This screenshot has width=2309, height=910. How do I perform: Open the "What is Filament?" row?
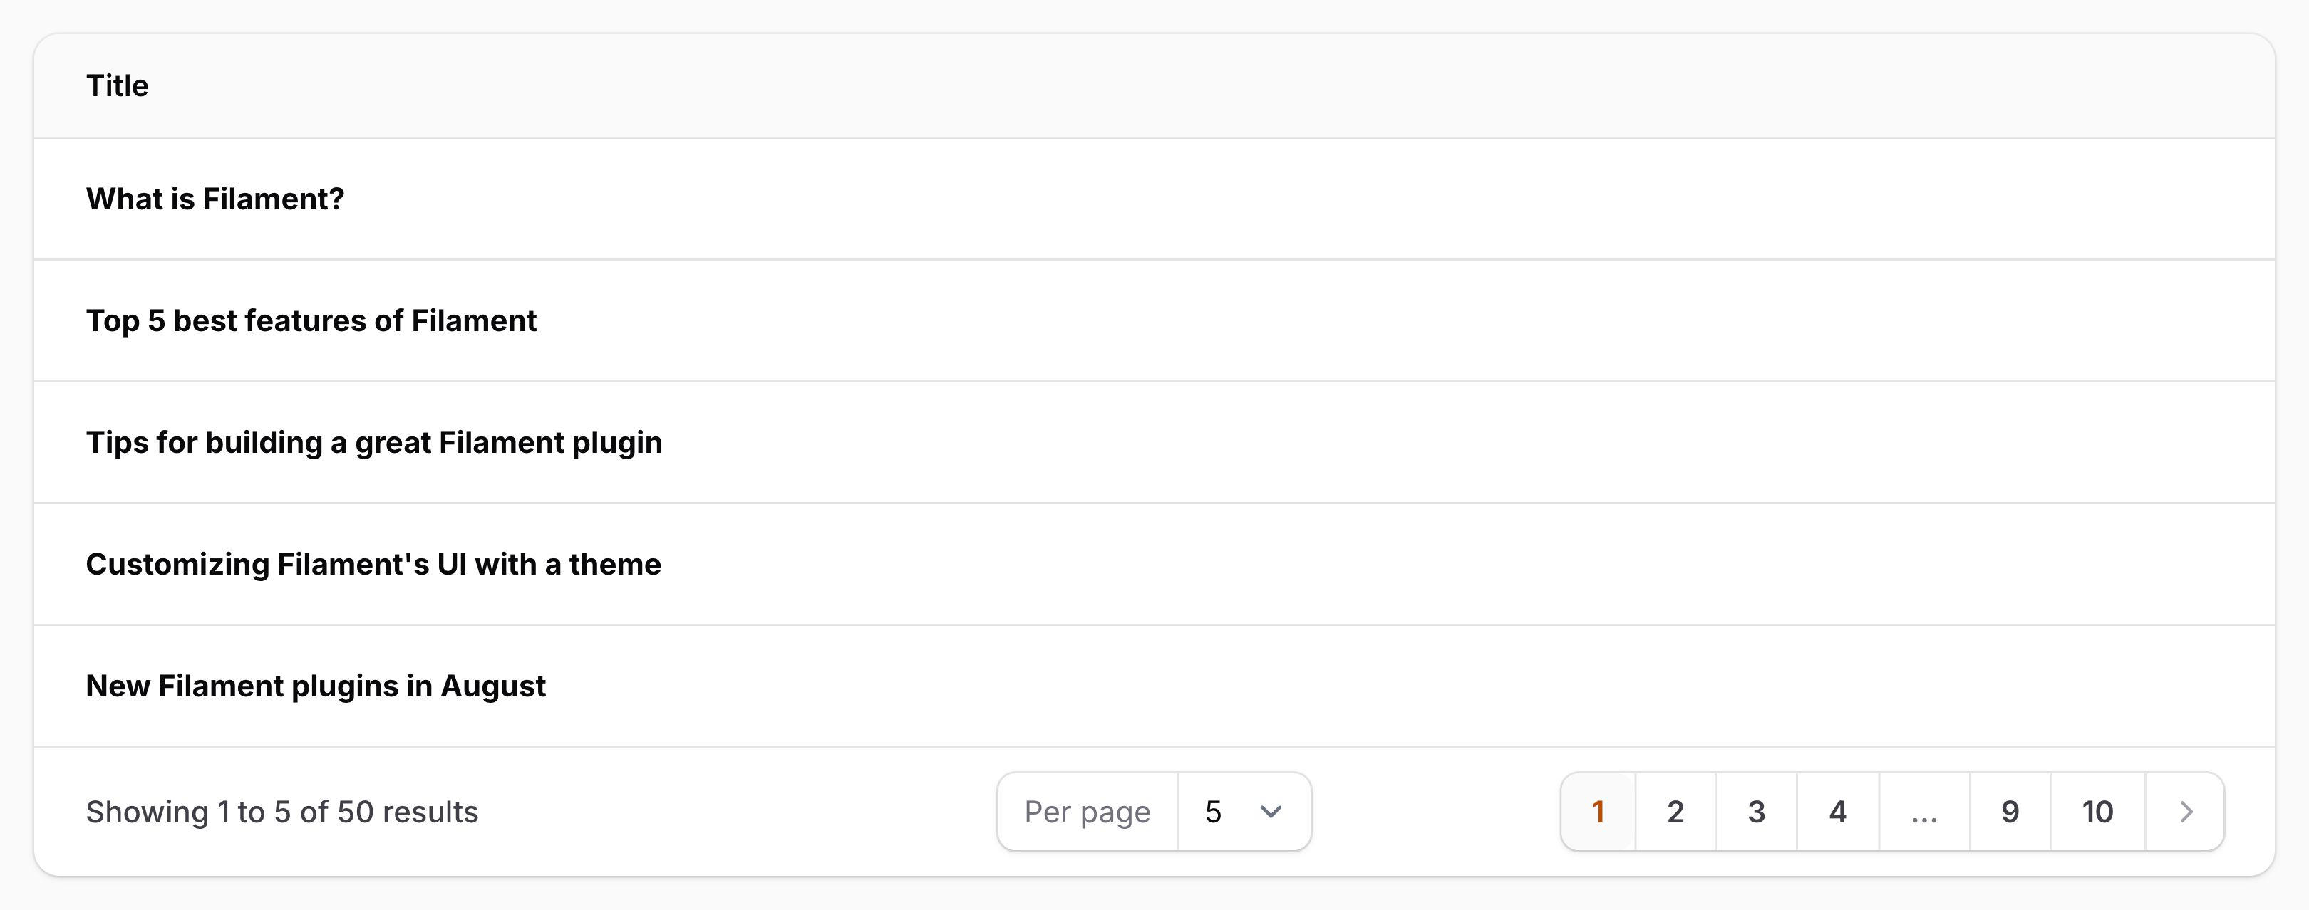pyautogui.click(x=215, y=199)
